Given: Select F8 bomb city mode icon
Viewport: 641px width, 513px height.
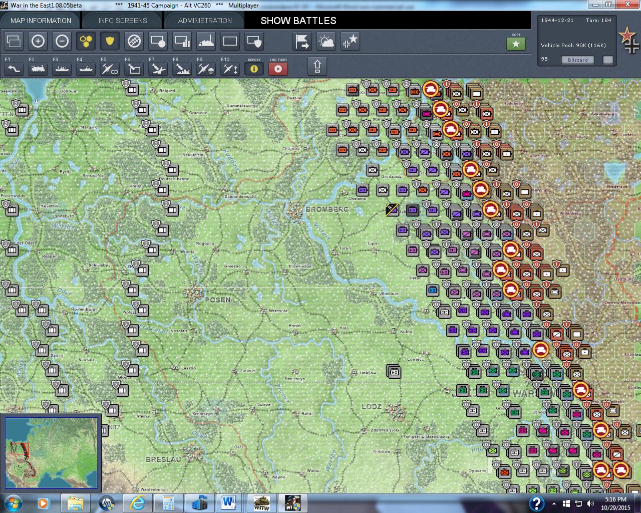Looking at the screenshot, I should point(182,69).
